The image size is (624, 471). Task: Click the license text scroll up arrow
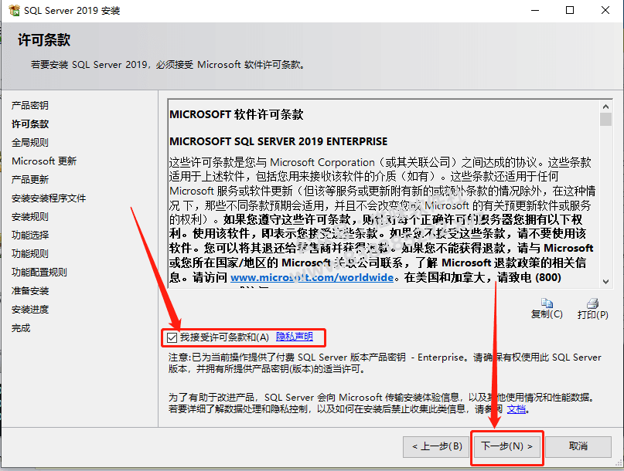click(x=605, y=107)
